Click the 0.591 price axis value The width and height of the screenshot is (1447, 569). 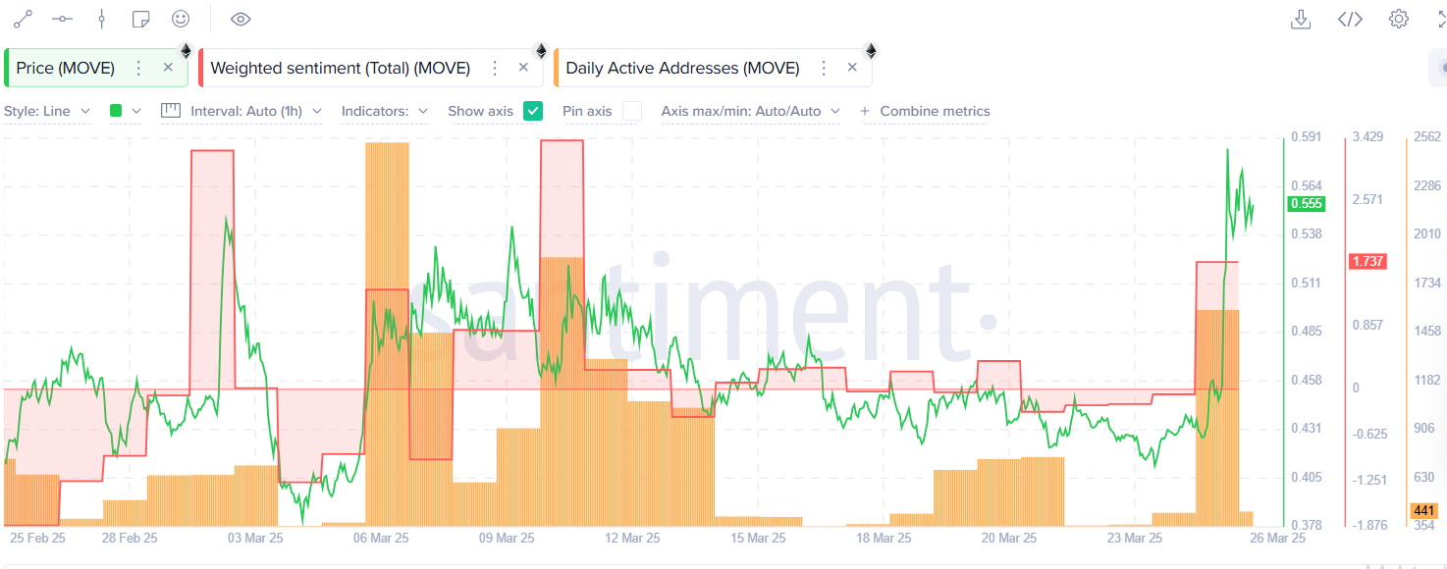1307,136
